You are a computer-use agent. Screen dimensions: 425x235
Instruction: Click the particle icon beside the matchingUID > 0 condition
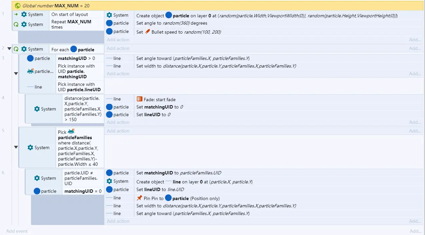(x=30, y=58)
